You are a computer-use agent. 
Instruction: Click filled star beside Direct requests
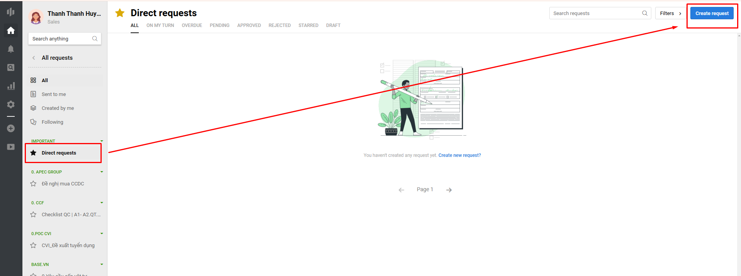pos(33,153)
